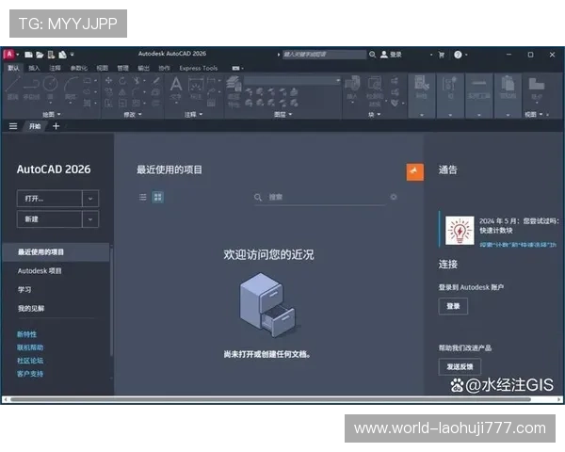Click the 登录 button under 连接

(x=453, y=306)
